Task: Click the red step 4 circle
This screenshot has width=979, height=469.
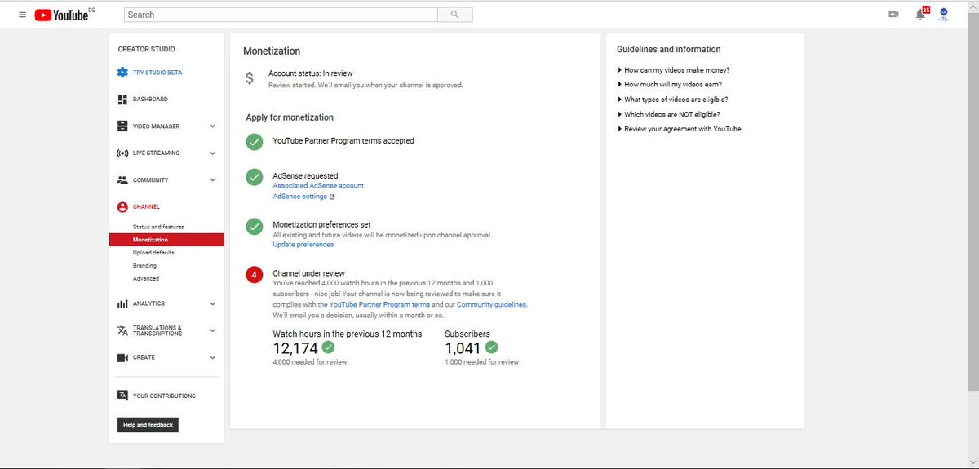Action: 255,275
